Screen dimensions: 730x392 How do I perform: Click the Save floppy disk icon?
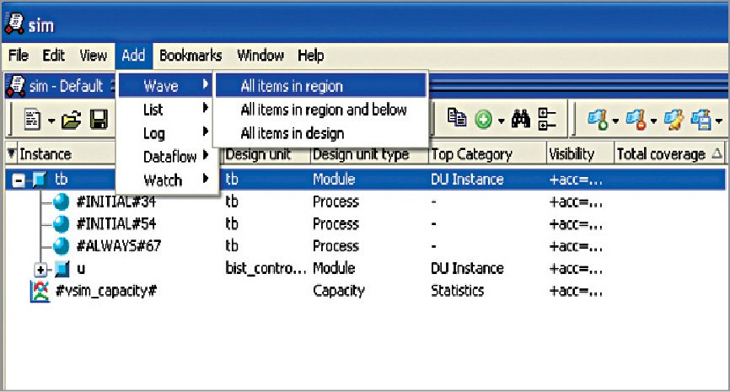point(99,121)
